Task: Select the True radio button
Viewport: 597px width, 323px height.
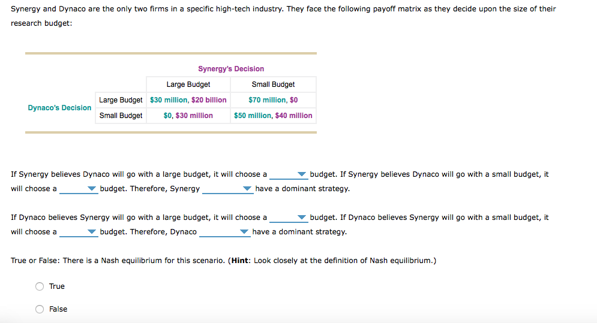Action: (x=40, y=286)
